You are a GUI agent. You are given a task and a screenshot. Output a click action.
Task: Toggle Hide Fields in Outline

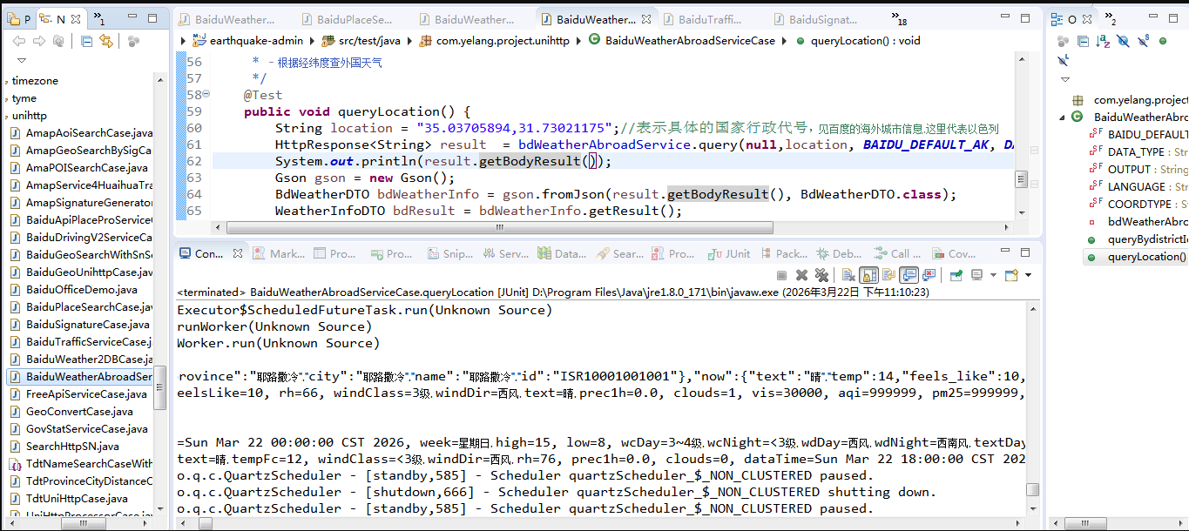pyautogui.click(x=1123, y=41)
